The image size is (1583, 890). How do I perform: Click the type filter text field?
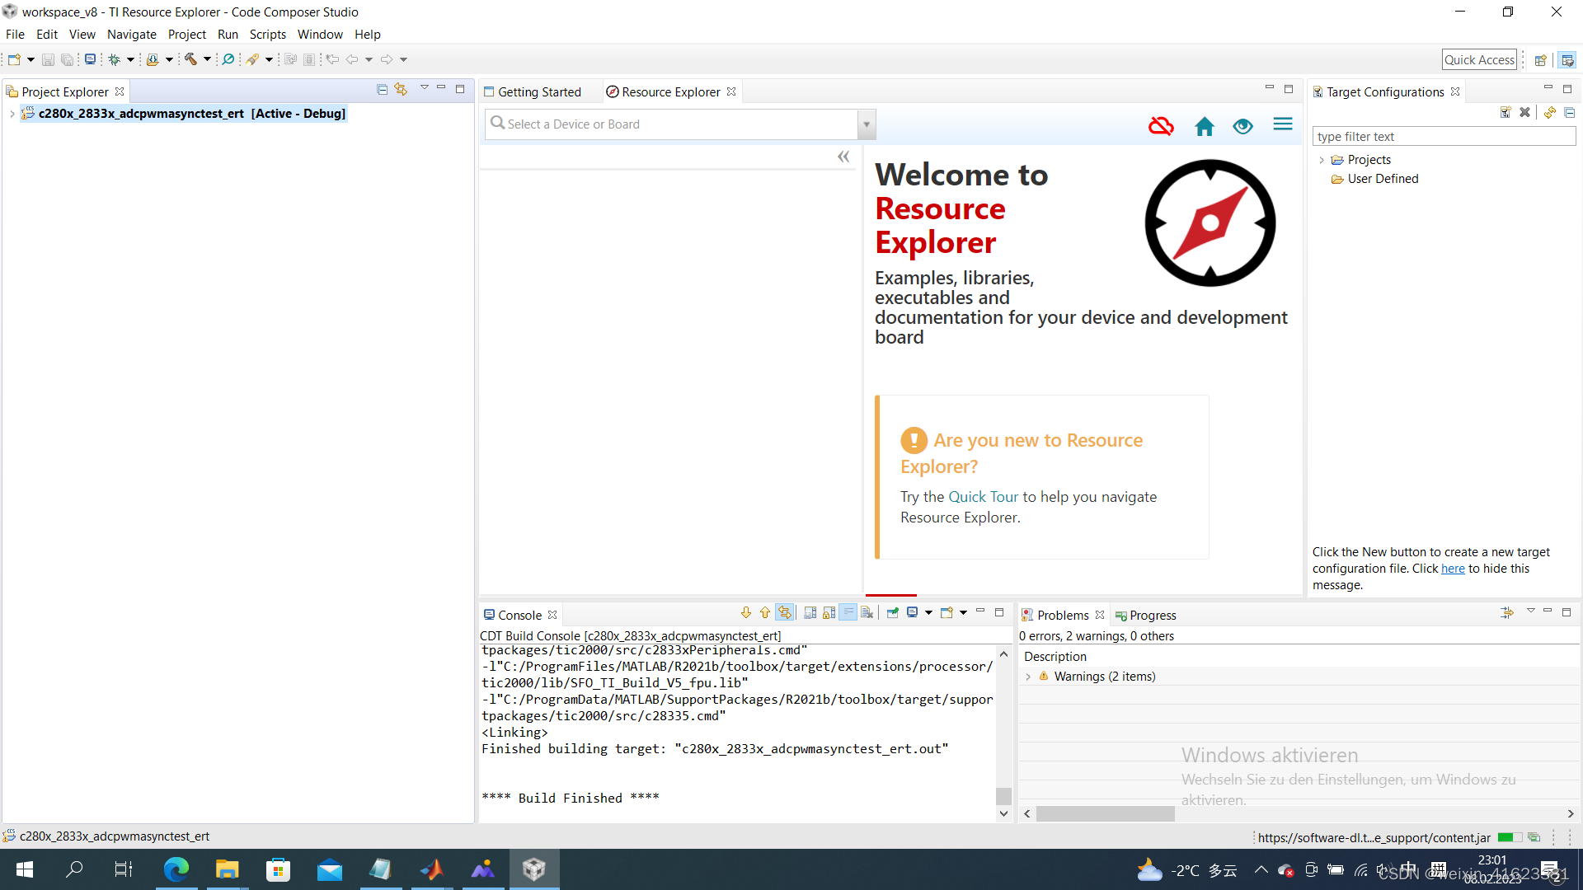1443,137
